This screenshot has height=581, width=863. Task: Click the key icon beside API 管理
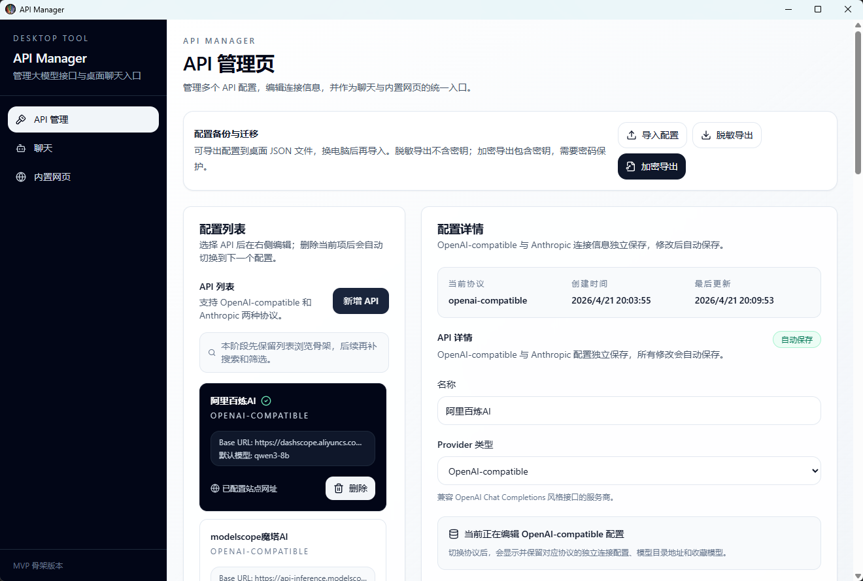[x=21, y=119]
